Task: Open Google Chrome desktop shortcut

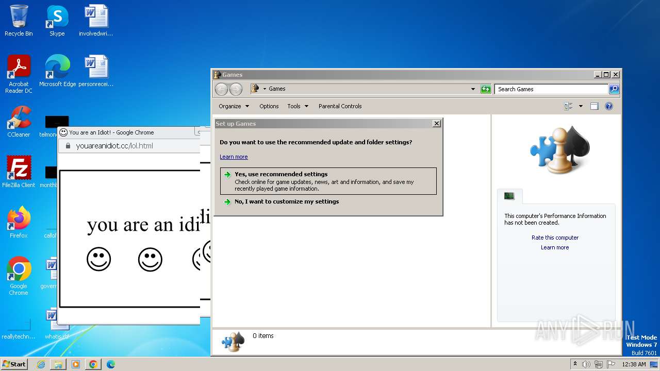Action: click(19, 276)
